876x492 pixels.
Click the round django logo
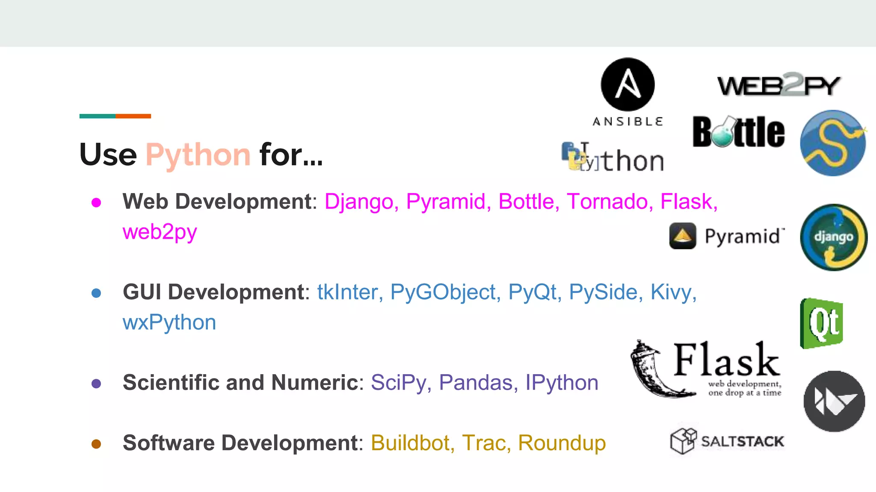834,237
